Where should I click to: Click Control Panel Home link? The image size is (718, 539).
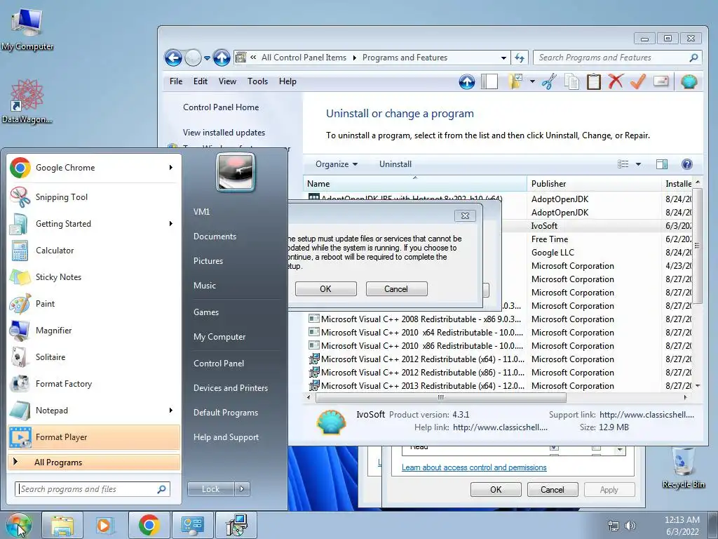click(x=221, y=107)
